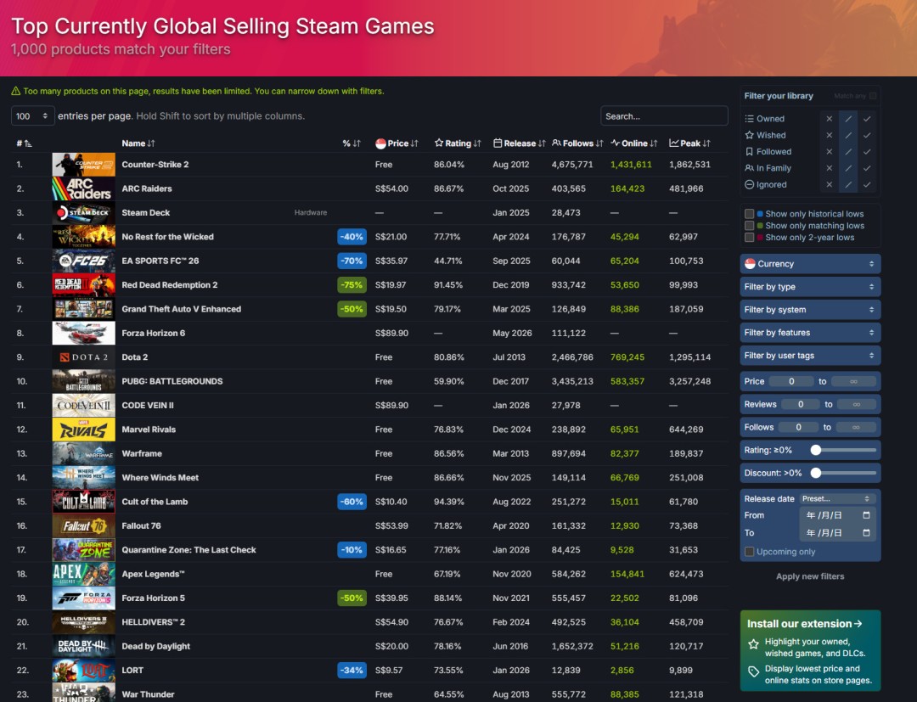
Task: Click the Followed bookmark icon
Action: (749, 151)
